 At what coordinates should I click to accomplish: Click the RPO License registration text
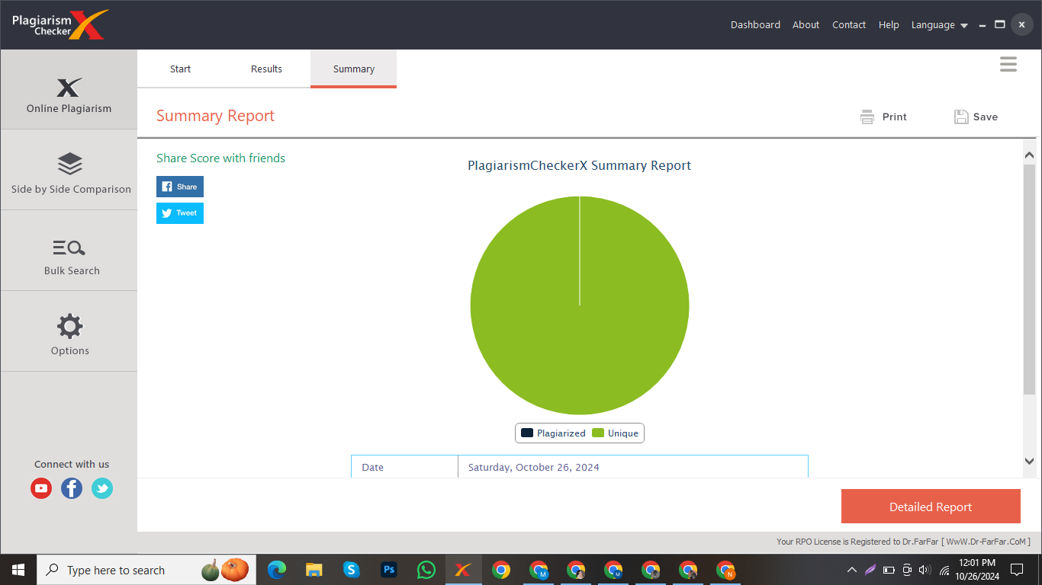click(903, 542)
